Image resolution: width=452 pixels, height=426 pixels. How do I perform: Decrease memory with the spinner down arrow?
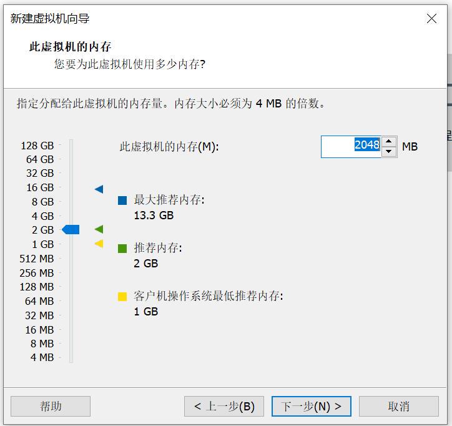pos(388,152)
